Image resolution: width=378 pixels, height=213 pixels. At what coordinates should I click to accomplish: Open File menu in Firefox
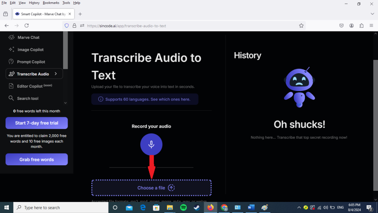4,3
